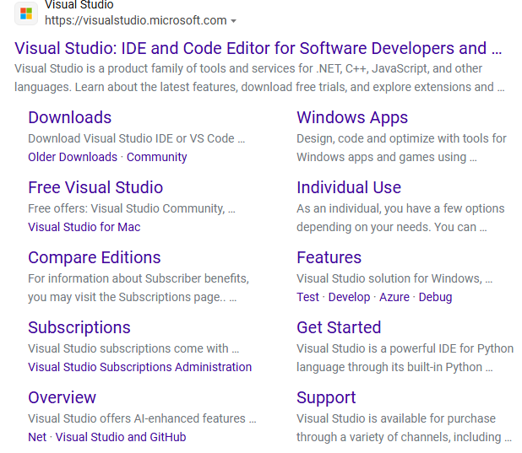Go to Older Downloads link
Screen dimensions: 522x453
(x=73, y=157)
